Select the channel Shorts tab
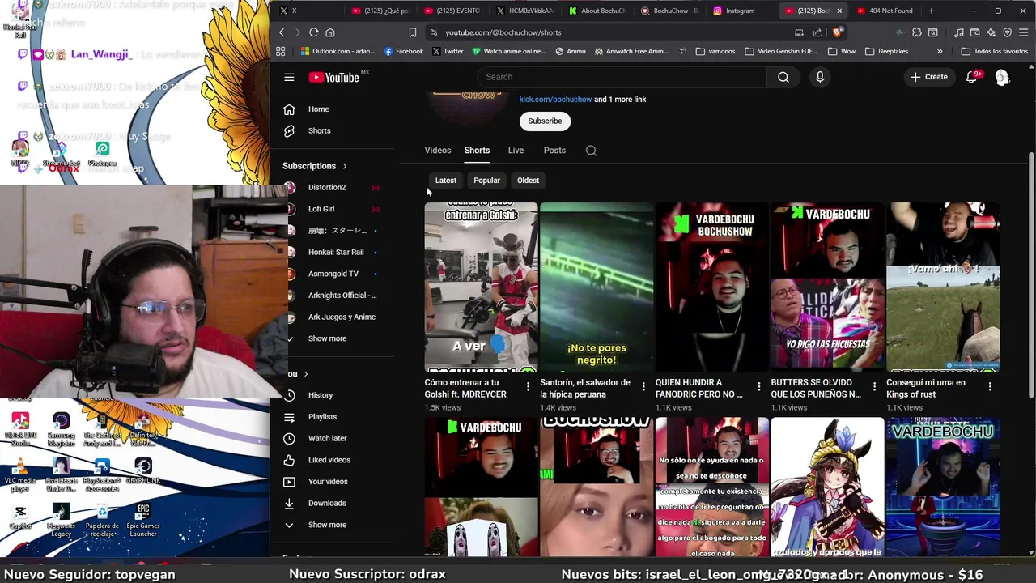This screenshot has width=1036, height=583. point(477,151)
